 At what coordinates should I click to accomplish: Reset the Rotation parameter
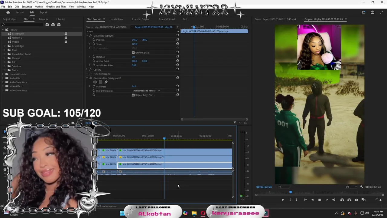pos(177,57)
